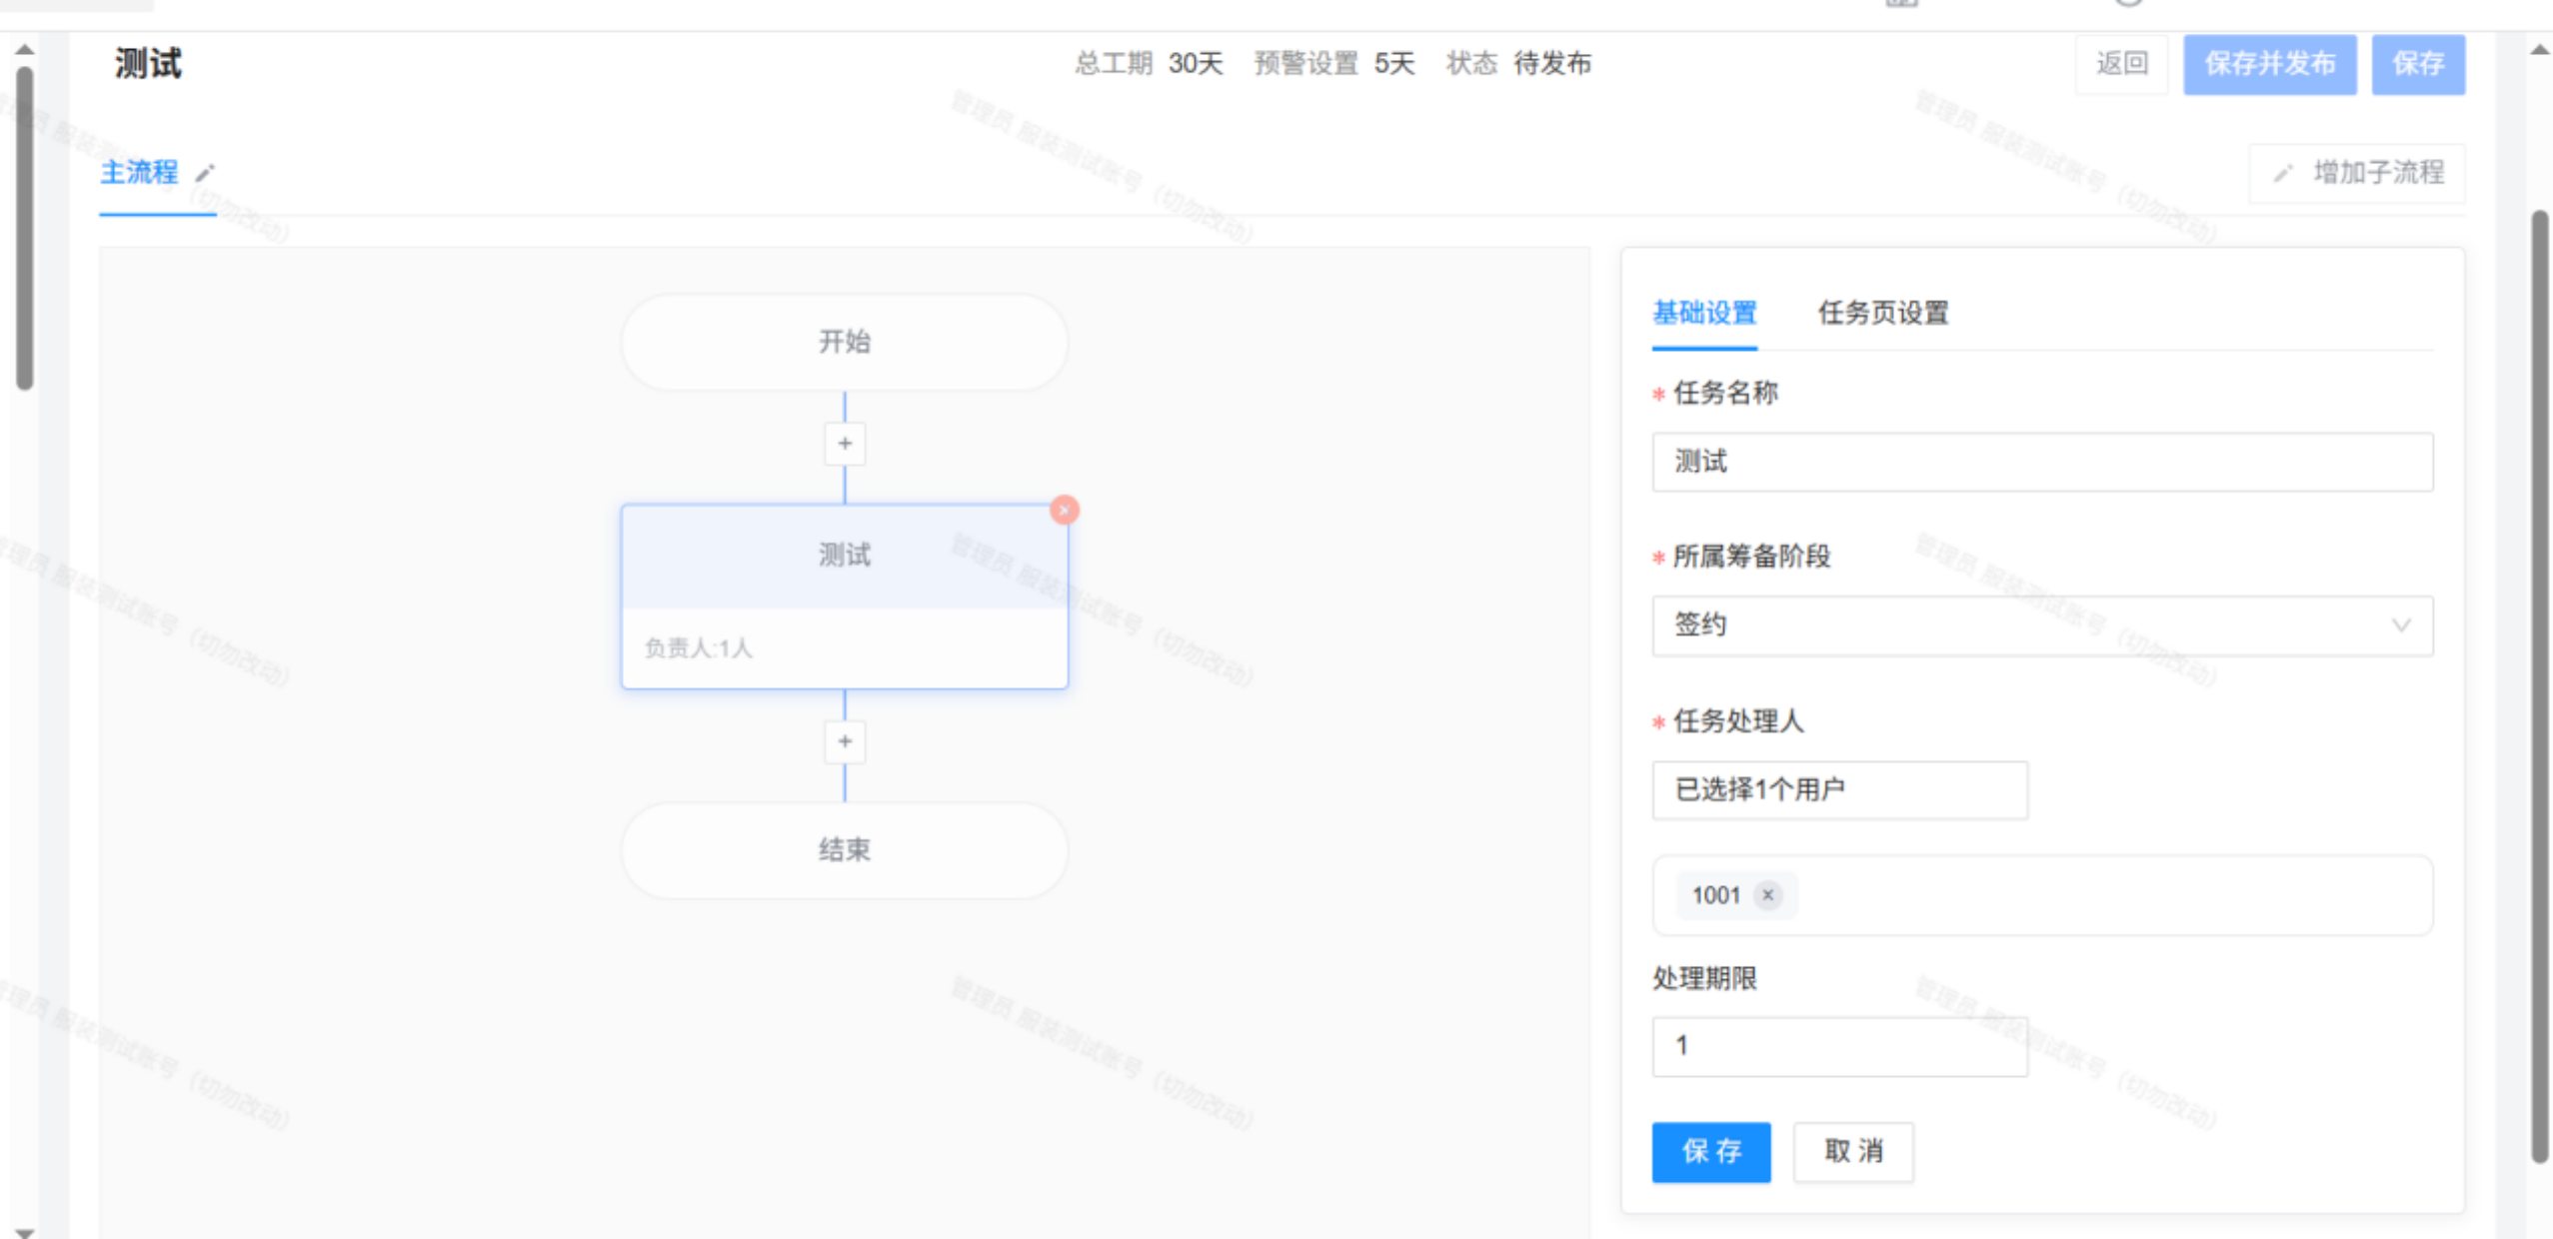The height and width of the screenshot is (1239, 2553).
Task: Click the pencil icon next to 主流程
Action: [205, 173]
